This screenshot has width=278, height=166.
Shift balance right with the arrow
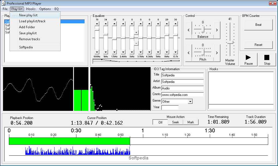coord(217,30)
